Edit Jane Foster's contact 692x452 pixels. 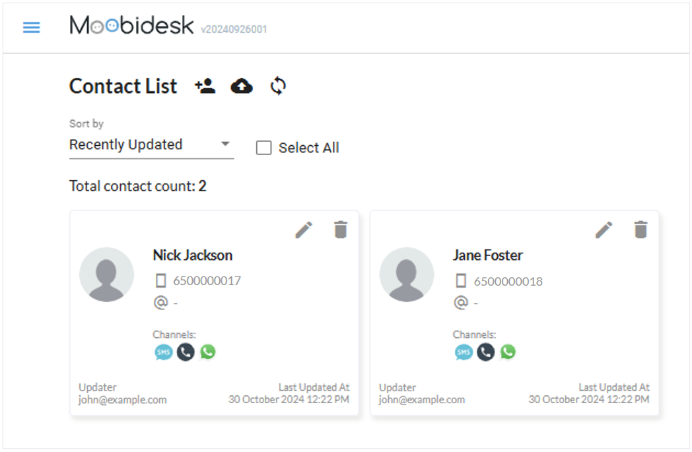604,230
